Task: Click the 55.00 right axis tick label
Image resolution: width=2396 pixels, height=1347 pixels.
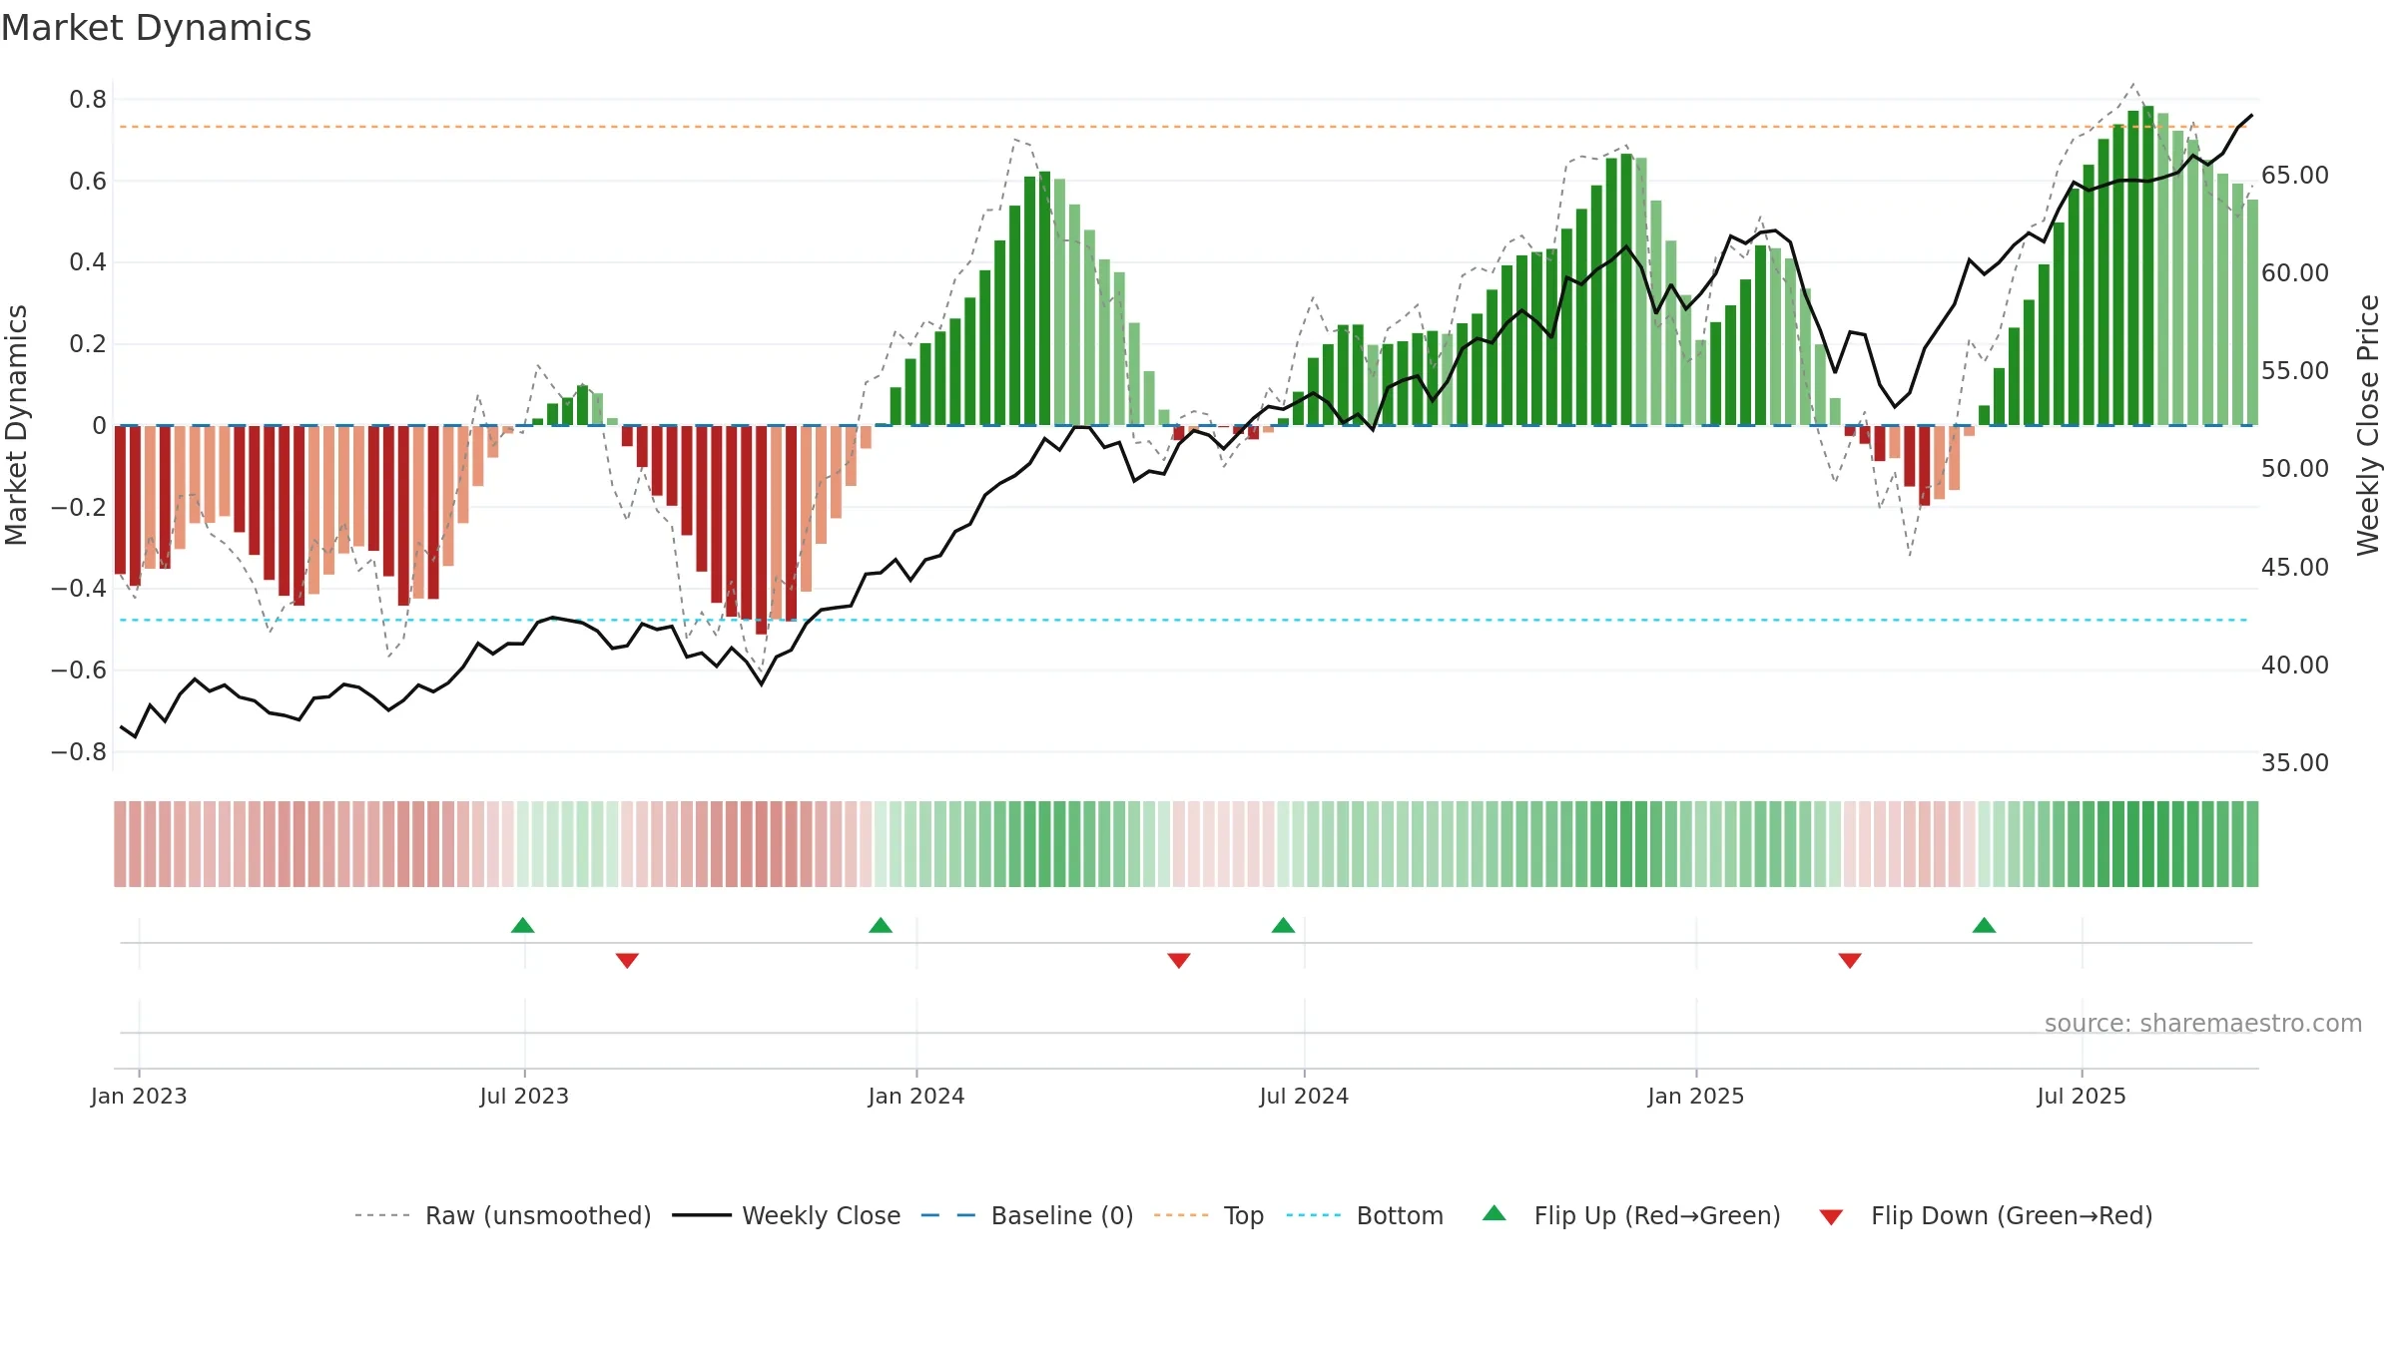Action: (x=2295, y=370)
